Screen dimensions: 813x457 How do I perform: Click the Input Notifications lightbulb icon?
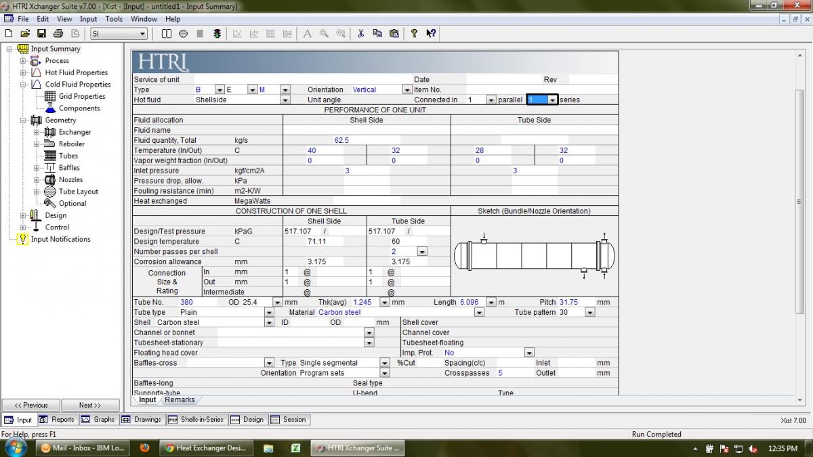23,239
